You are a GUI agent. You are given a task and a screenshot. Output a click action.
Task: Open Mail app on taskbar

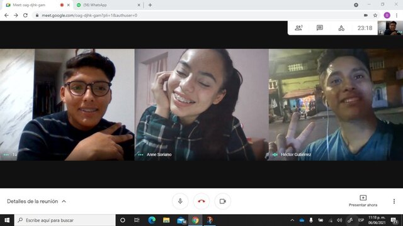point(181,220)
